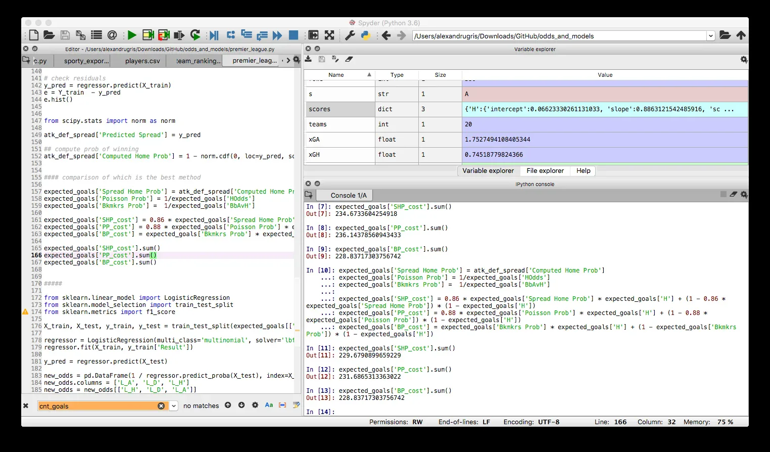Click the @ symbol toolbar icon
The height and width of the screenshot is (452, 770).
(112, 35)
